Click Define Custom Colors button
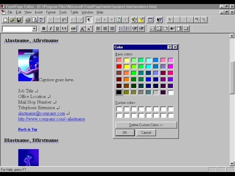The height and width of the screenshot is (176, 235). [146, 125]
